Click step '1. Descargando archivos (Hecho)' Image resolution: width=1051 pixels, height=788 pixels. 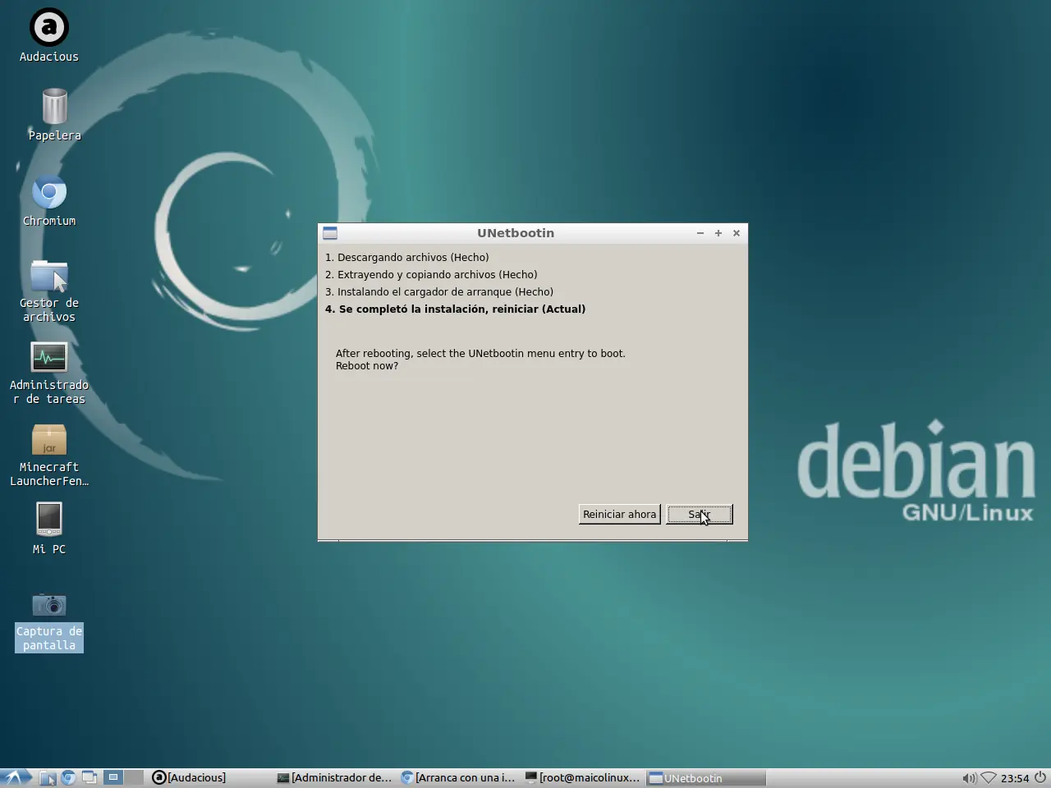coord(407,258)
